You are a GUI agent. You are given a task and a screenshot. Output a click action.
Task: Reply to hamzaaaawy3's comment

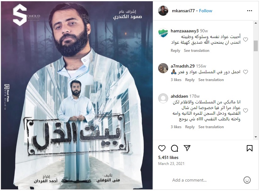click(175, 51)
